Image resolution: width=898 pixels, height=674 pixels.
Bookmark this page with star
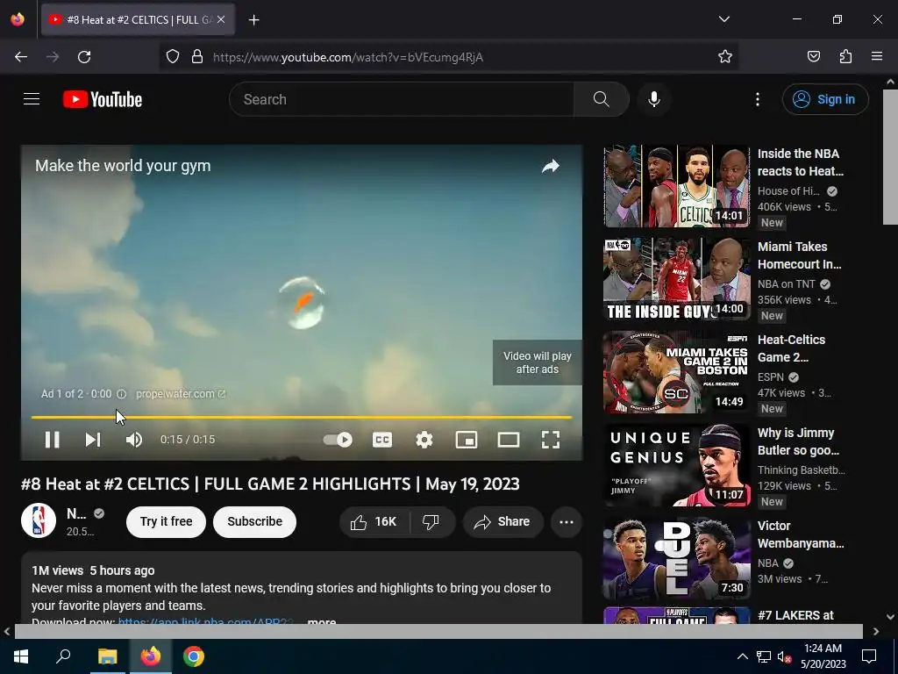pyautogui.click(x=725, y=57)
